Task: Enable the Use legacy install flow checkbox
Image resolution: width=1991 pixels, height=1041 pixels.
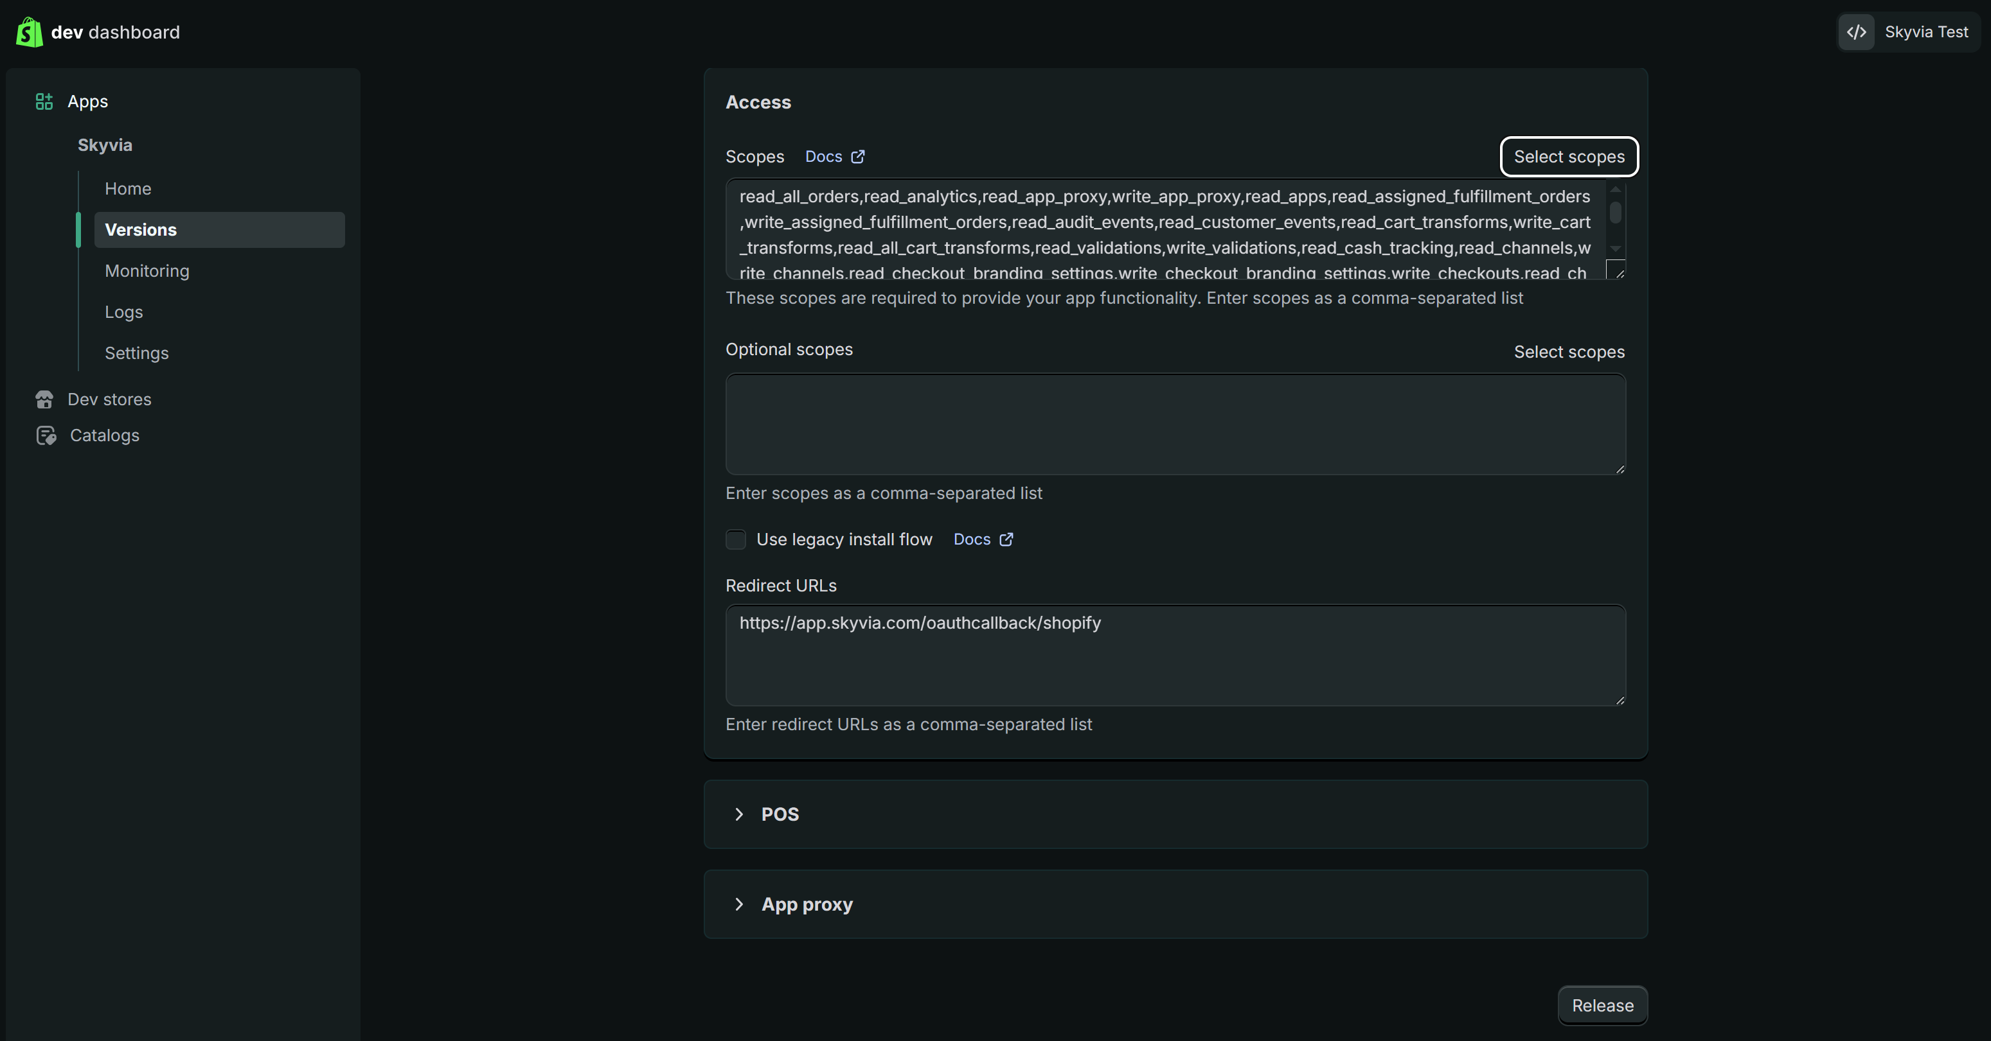Action: [735, 539]
